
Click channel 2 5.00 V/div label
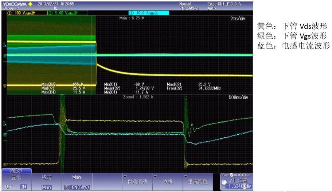[67, 13]
